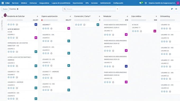The image size is (180, 101).
Task: Open the KPIs menu
Action: pos(87,3)
